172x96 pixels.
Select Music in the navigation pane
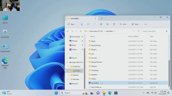(73, 45)
